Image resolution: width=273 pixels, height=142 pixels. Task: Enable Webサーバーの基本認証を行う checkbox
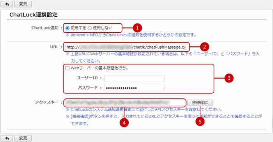click(67, 68)
